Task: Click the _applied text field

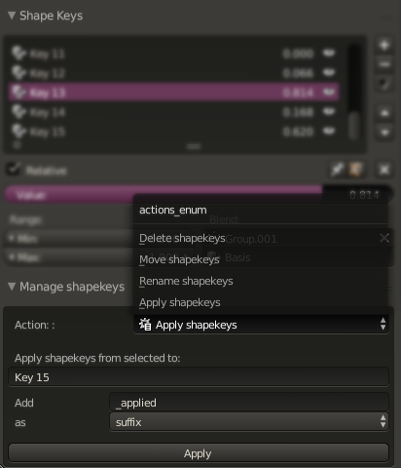Action: (249, 403)
